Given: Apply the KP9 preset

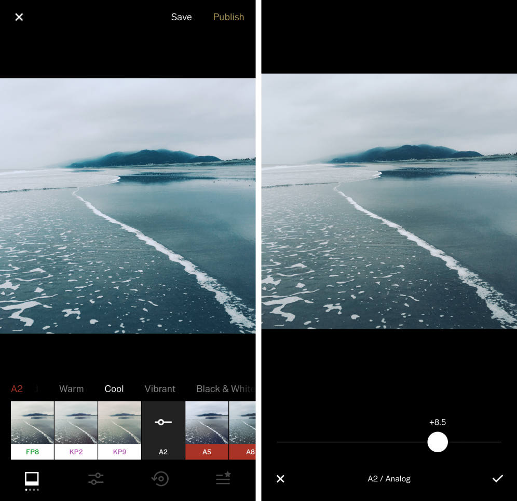Looking at the screenshot, I should click(119, 430).
